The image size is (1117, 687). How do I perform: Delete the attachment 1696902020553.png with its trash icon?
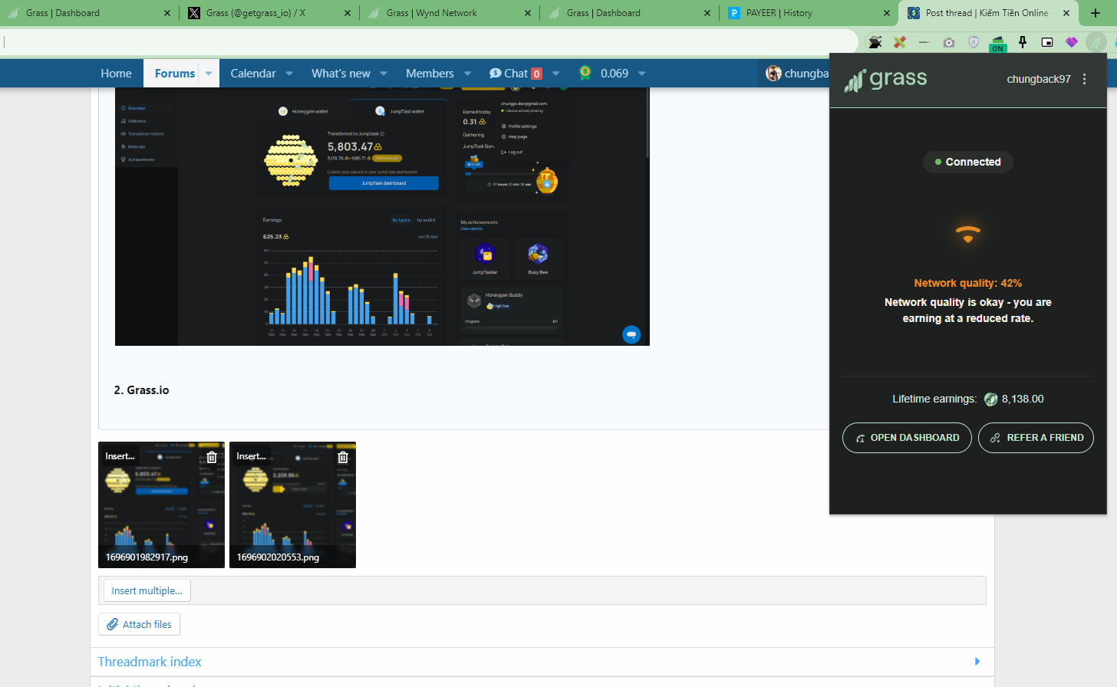343,457
